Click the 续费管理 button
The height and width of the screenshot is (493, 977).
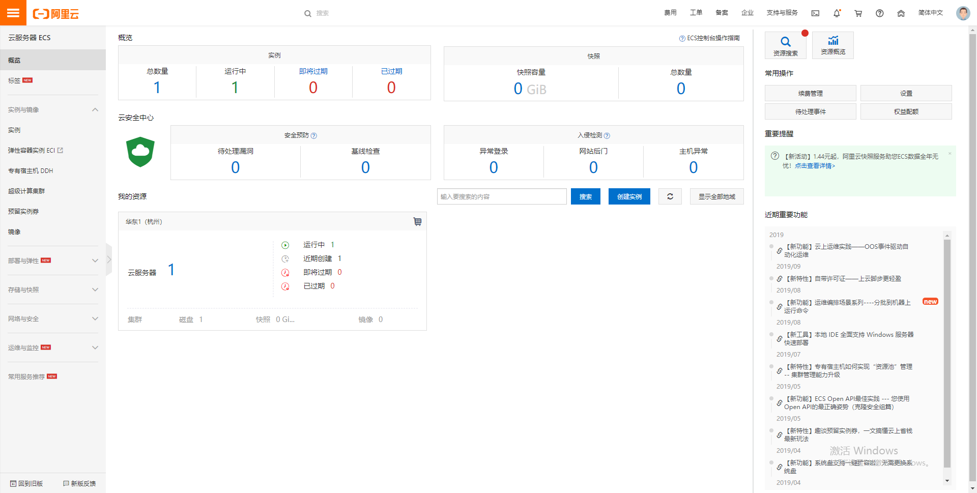point(811,93)
